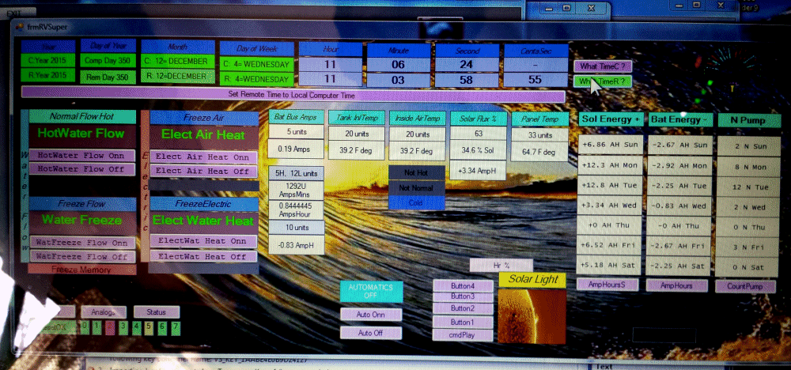This screenshot has width=791, height=370.
Task: Click the Status button
Action: point(157,312)
